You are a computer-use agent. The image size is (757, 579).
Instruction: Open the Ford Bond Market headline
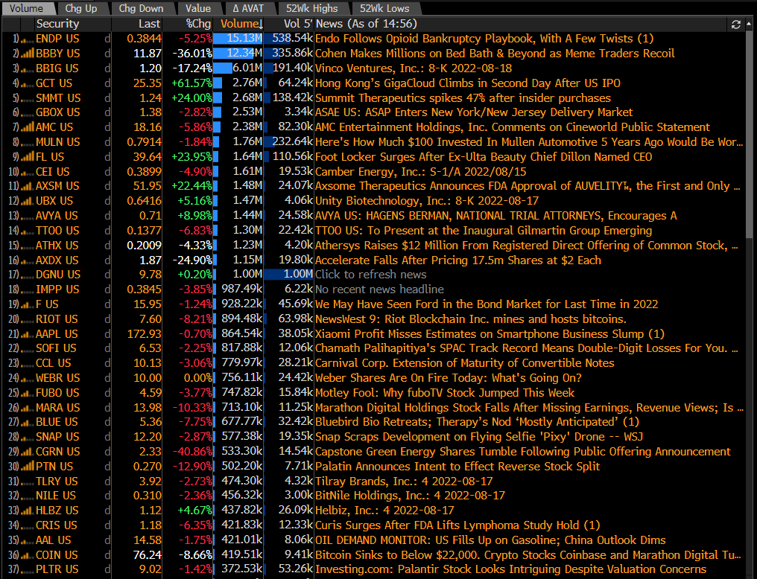[487, 304]
